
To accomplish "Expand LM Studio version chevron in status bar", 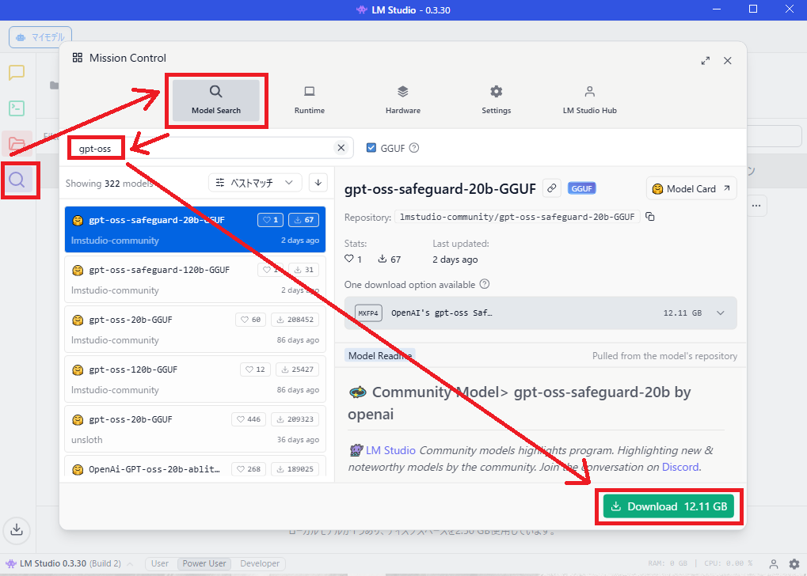I will [130, 563].
